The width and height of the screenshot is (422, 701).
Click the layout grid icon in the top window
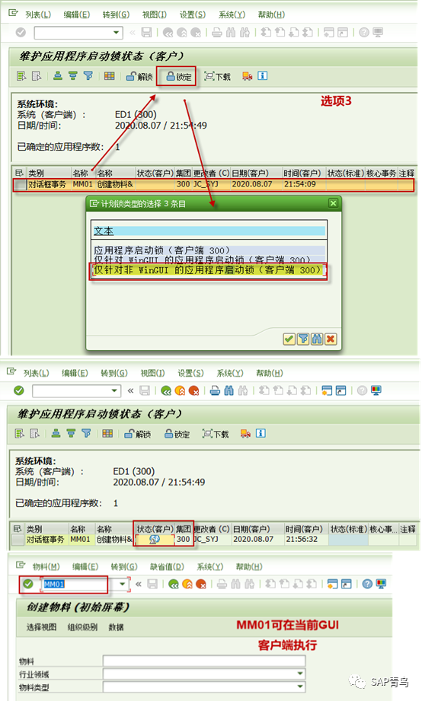109,76
